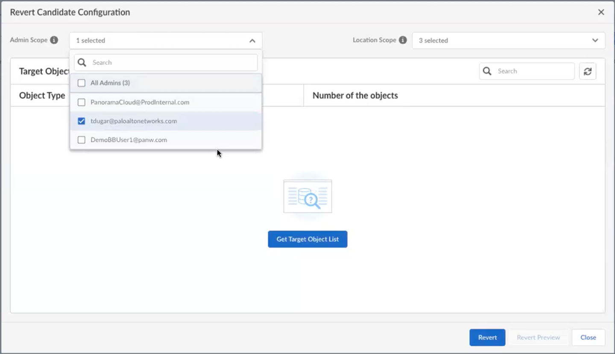
Task: Click the Close button at bottom
Action: (588, 337)
